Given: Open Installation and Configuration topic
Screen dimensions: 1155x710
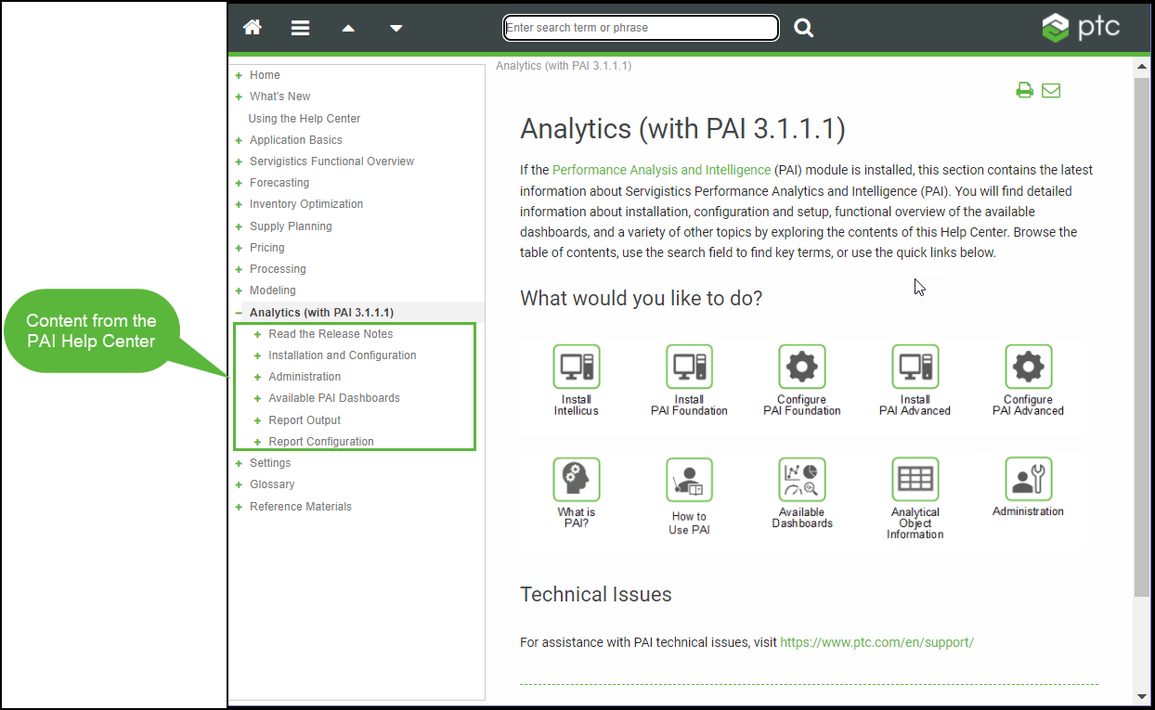Looking at the screenshot, I should point(343,355).
